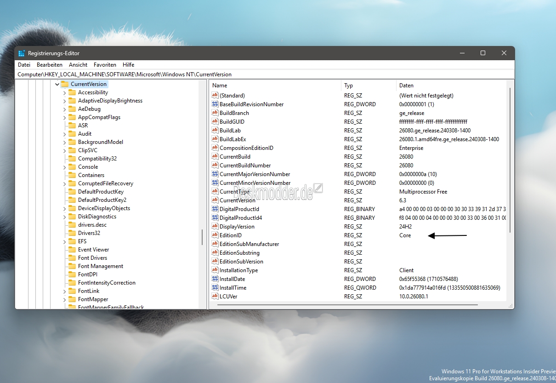Screen dimensions: 556x383
Task: Sort values by the Typ column header
Action: click(x=369, y=86)
